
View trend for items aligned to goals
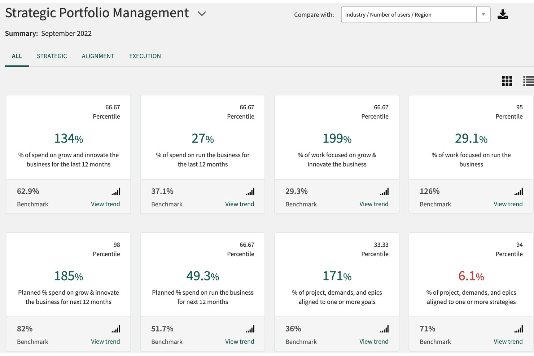point(374,342)
